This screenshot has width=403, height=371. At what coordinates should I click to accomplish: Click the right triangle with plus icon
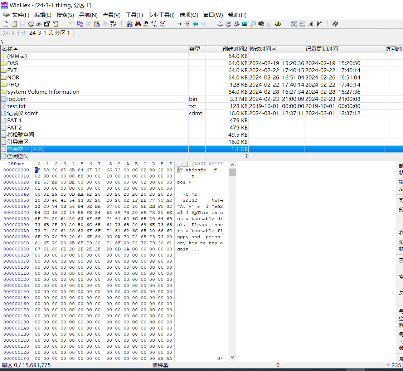pos(319,24)
